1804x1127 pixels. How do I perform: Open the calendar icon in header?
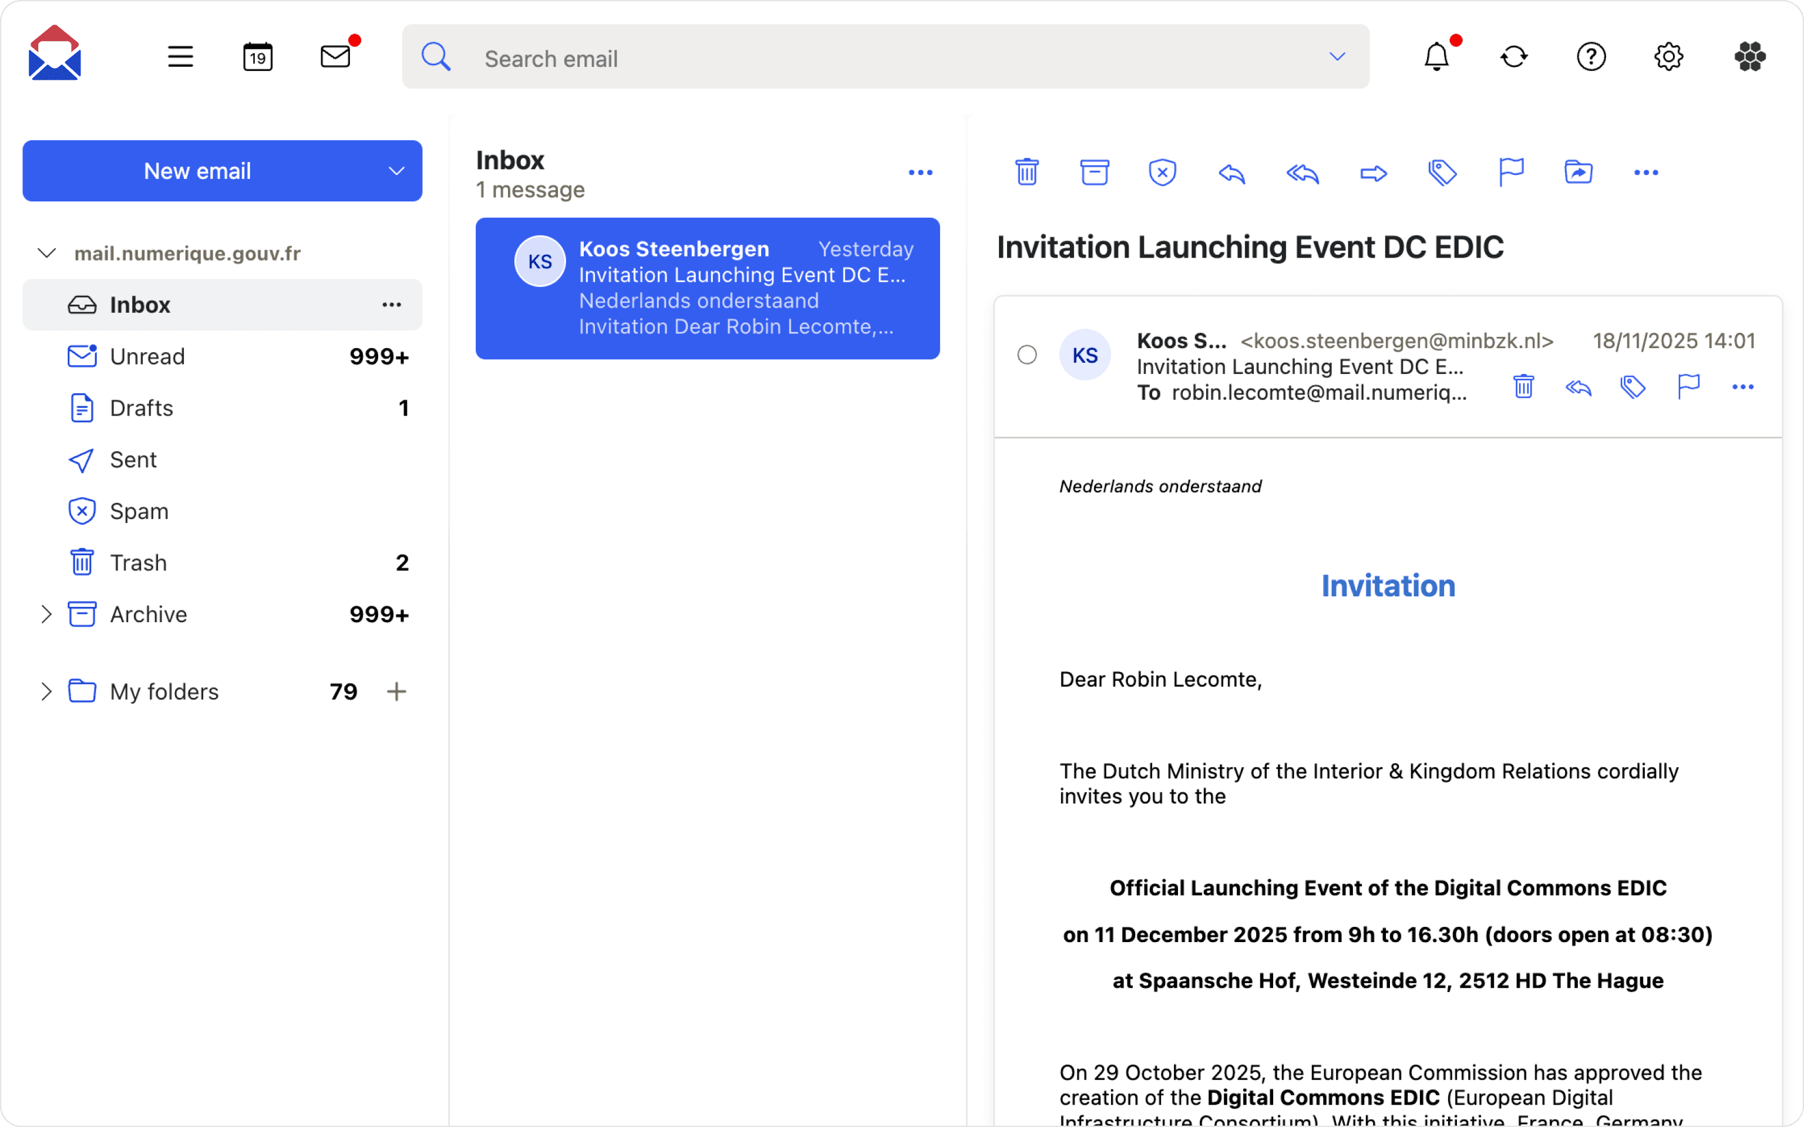258,57
